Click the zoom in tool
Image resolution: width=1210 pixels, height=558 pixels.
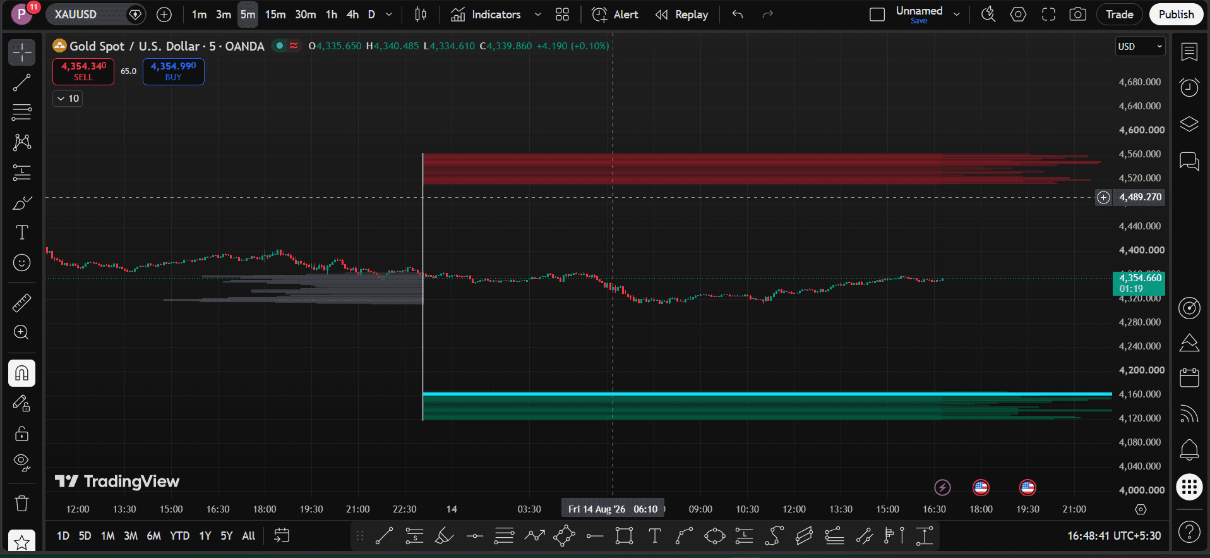pos(22,332)
